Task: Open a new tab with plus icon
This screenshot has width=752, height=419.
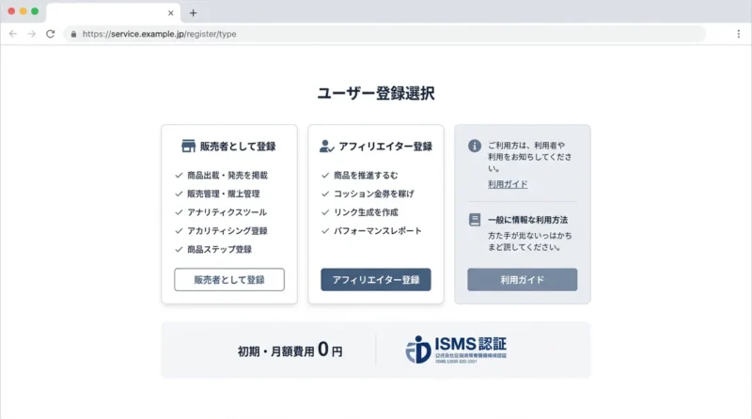Action: click(x=194, y=13)
